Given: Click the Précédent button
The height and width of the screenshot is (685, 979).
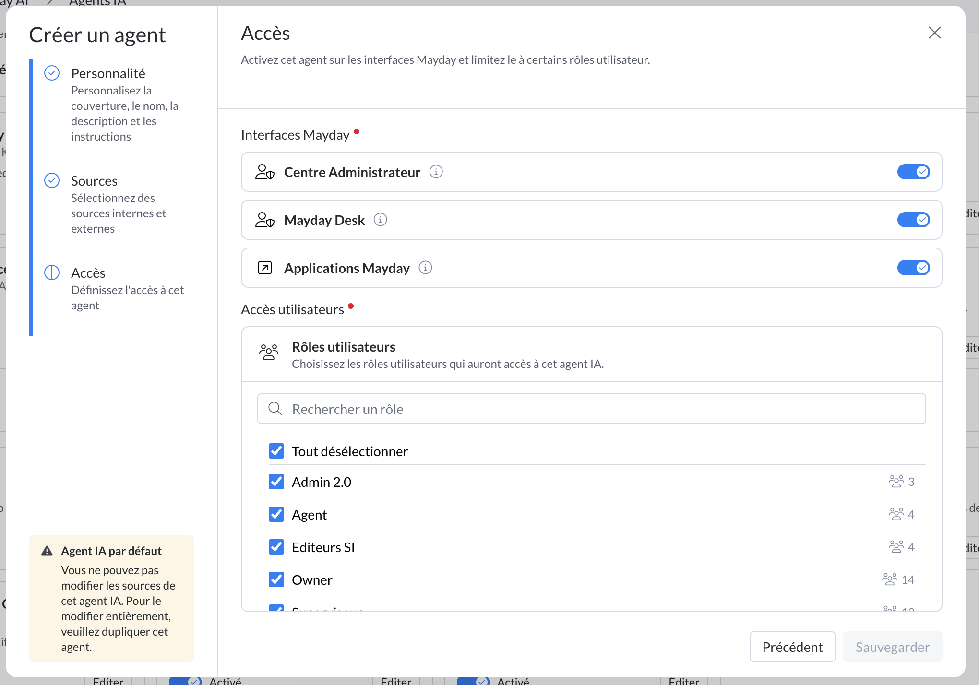Looking at the screenshot, I should (x=792, y=647).
